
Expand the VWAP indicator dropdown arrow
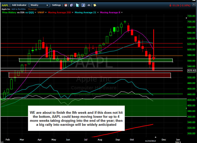[46, 12]
